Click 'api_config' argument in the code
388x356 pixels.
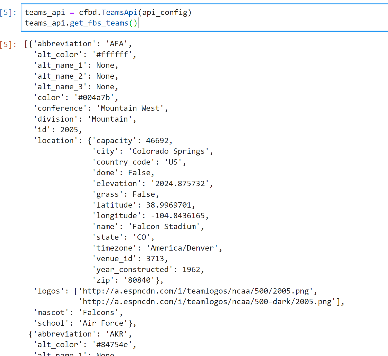click(x=165, y=12)
